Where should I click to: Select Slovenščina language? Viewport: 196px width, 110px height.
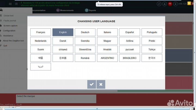[85, 49]
